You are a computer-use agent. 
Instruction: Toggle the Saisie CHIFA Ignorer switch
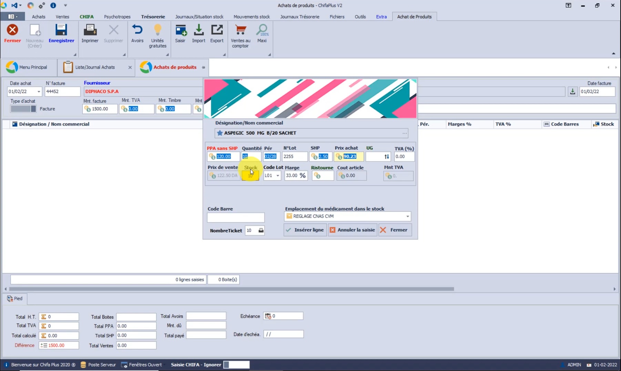(x=236, y=365)
